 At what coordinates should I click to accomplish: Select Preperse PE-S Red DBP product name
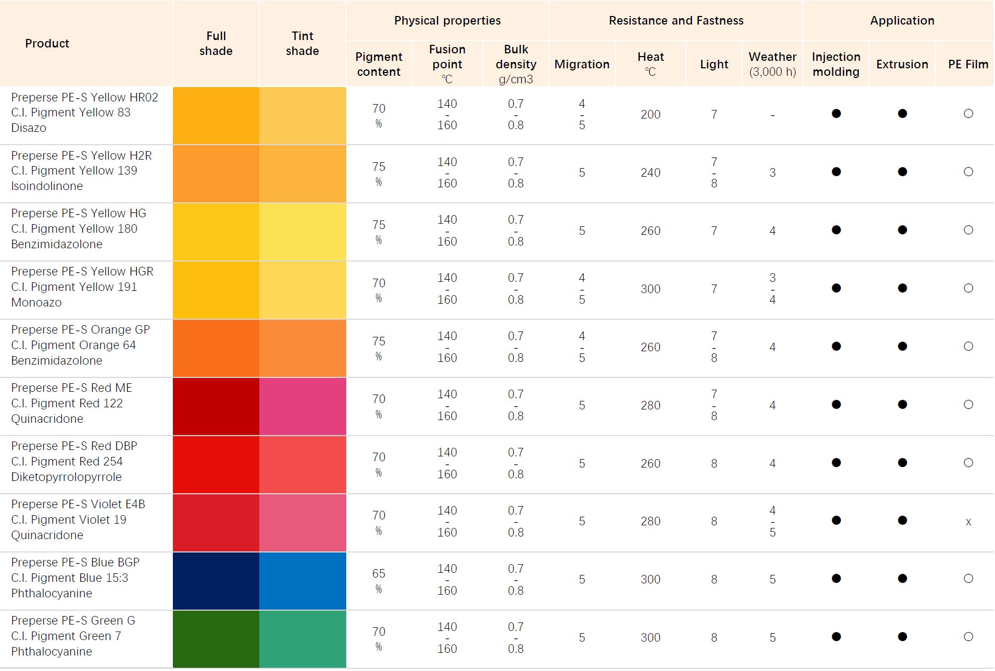74,446
